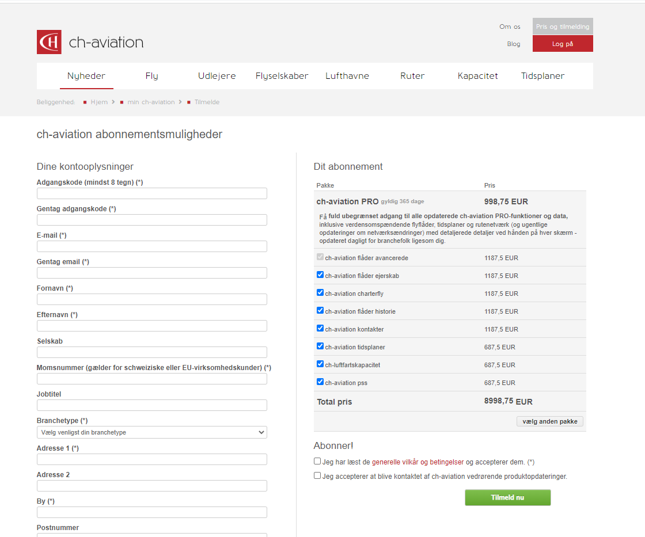The width and height of the screenshot is (645, 537).
Task: Open the Flyselskaber tab
Action: pos(282,75)
